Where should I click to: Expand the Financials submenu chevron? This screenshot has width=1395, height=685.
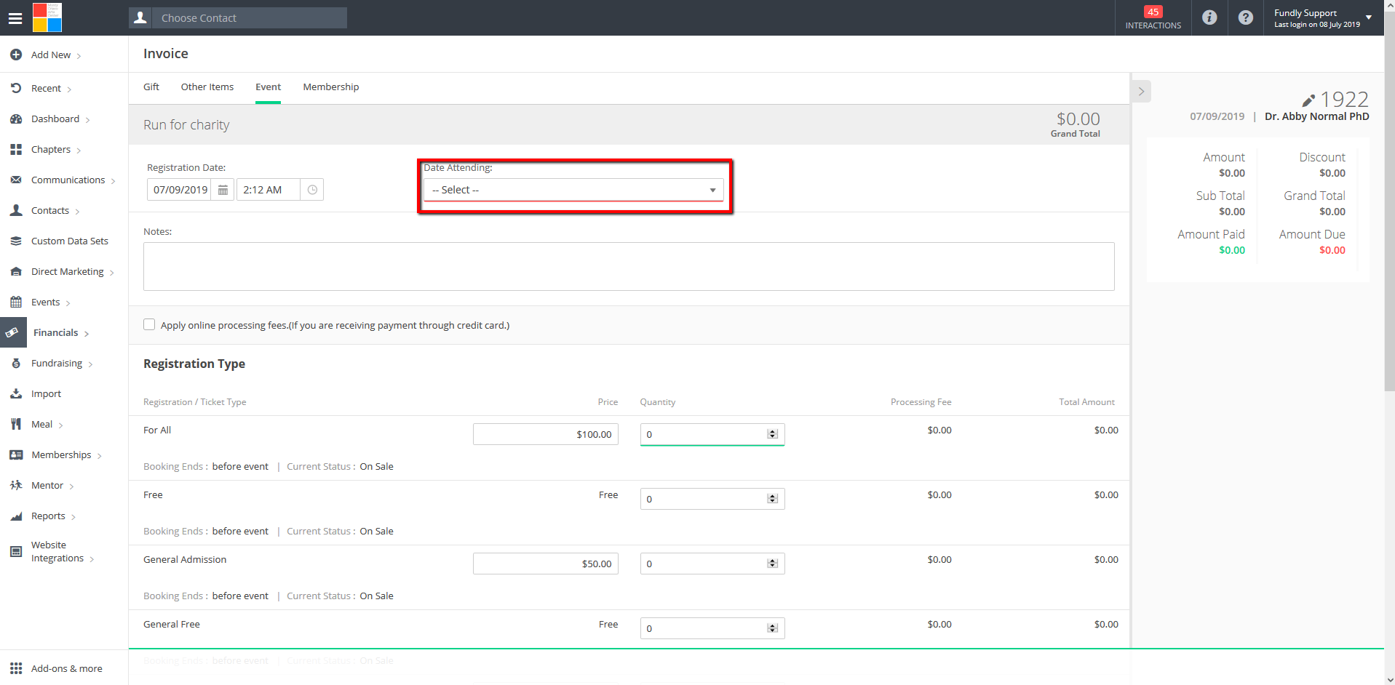point(87,334)
